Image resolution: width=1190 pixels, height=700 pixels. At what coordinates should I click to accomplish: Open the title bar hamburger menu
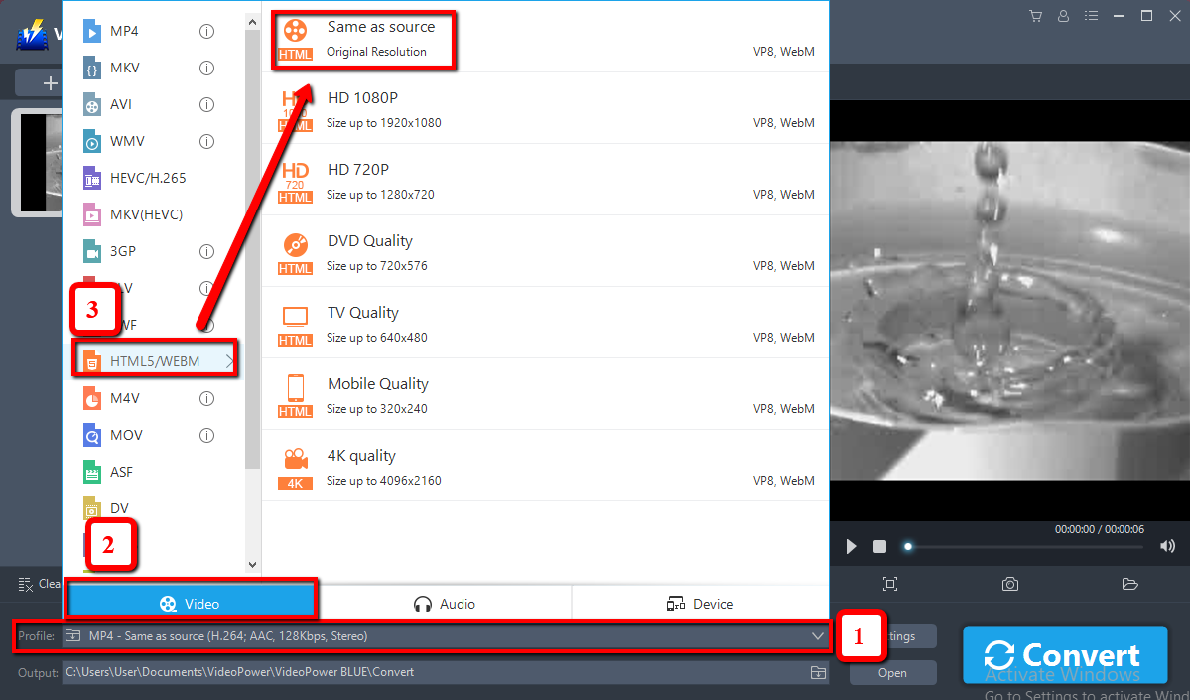pyautogui.click(x=1092, y=16)
